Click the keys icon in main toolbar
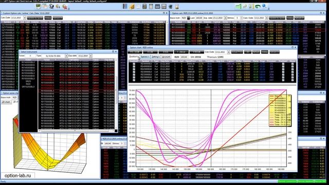 click(58, 7)
